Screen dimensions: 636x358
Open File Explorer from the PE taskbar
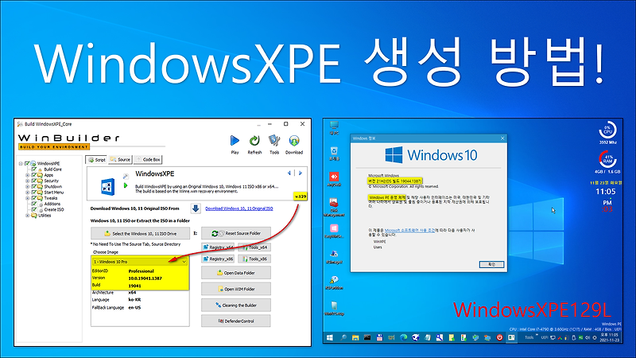355,337
